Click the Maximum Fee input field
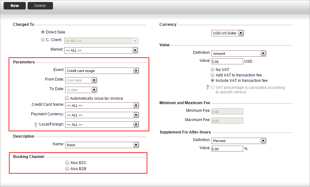This screenshot has width=310, height=187. [227, 121]
